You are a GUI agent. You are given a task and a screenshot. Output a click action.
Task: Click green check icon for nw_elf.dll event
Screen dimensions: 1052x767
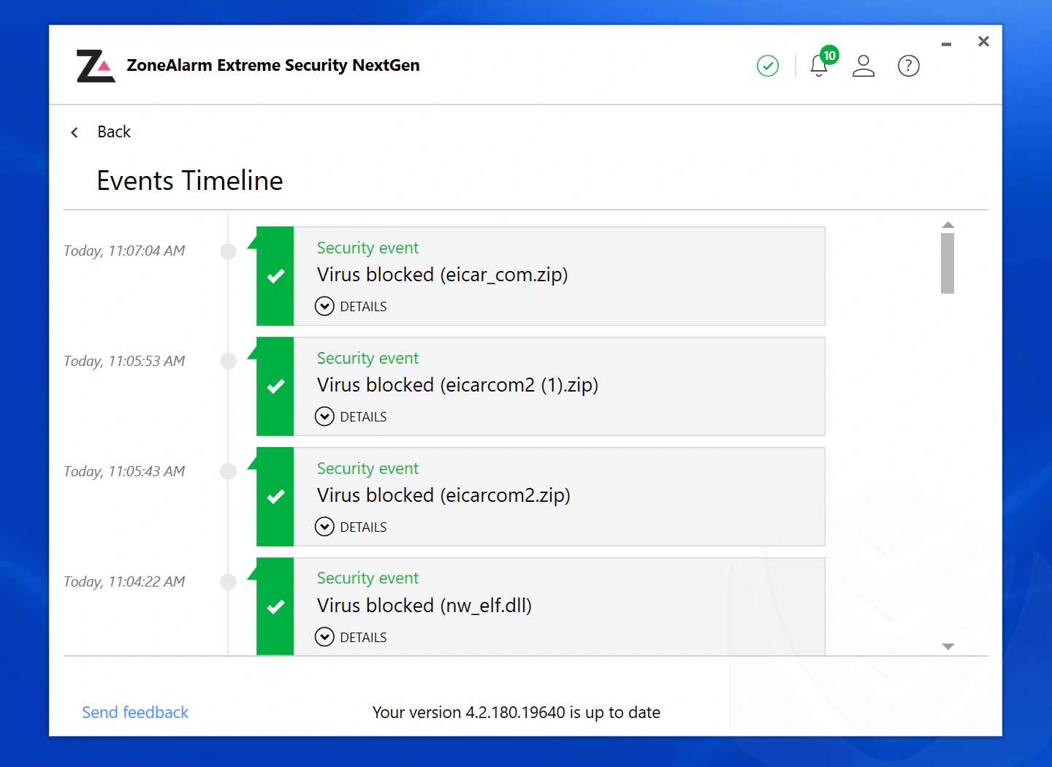[275, 606]
